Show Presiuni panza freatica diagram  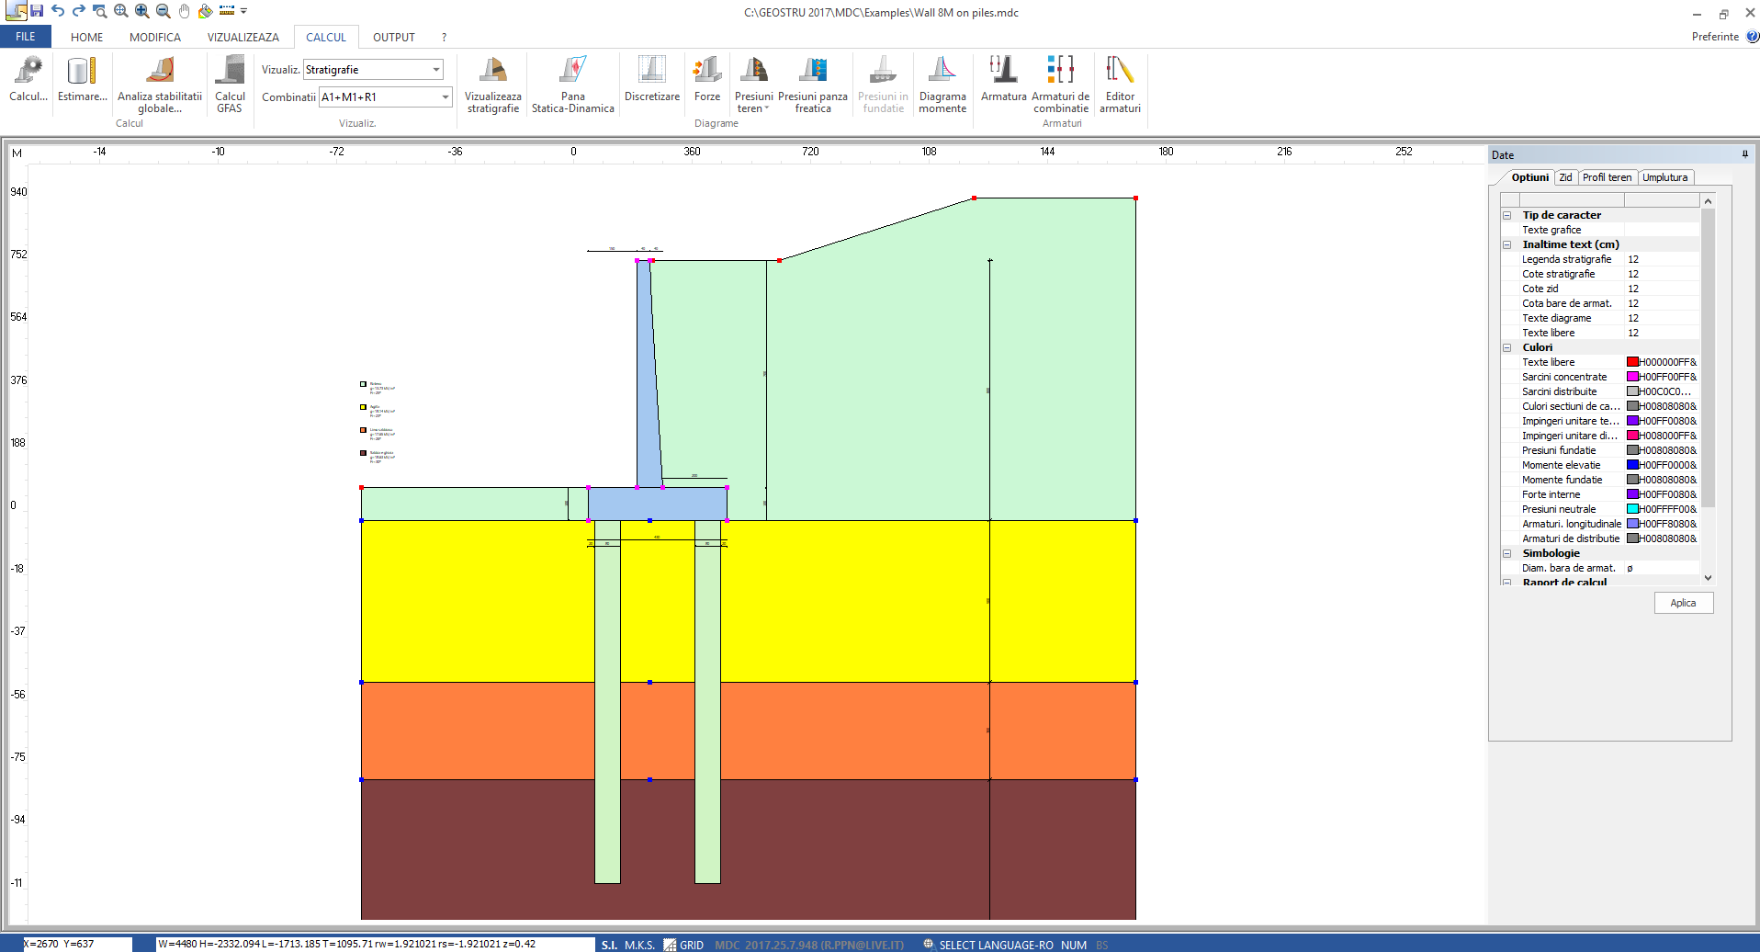(813, 85)
